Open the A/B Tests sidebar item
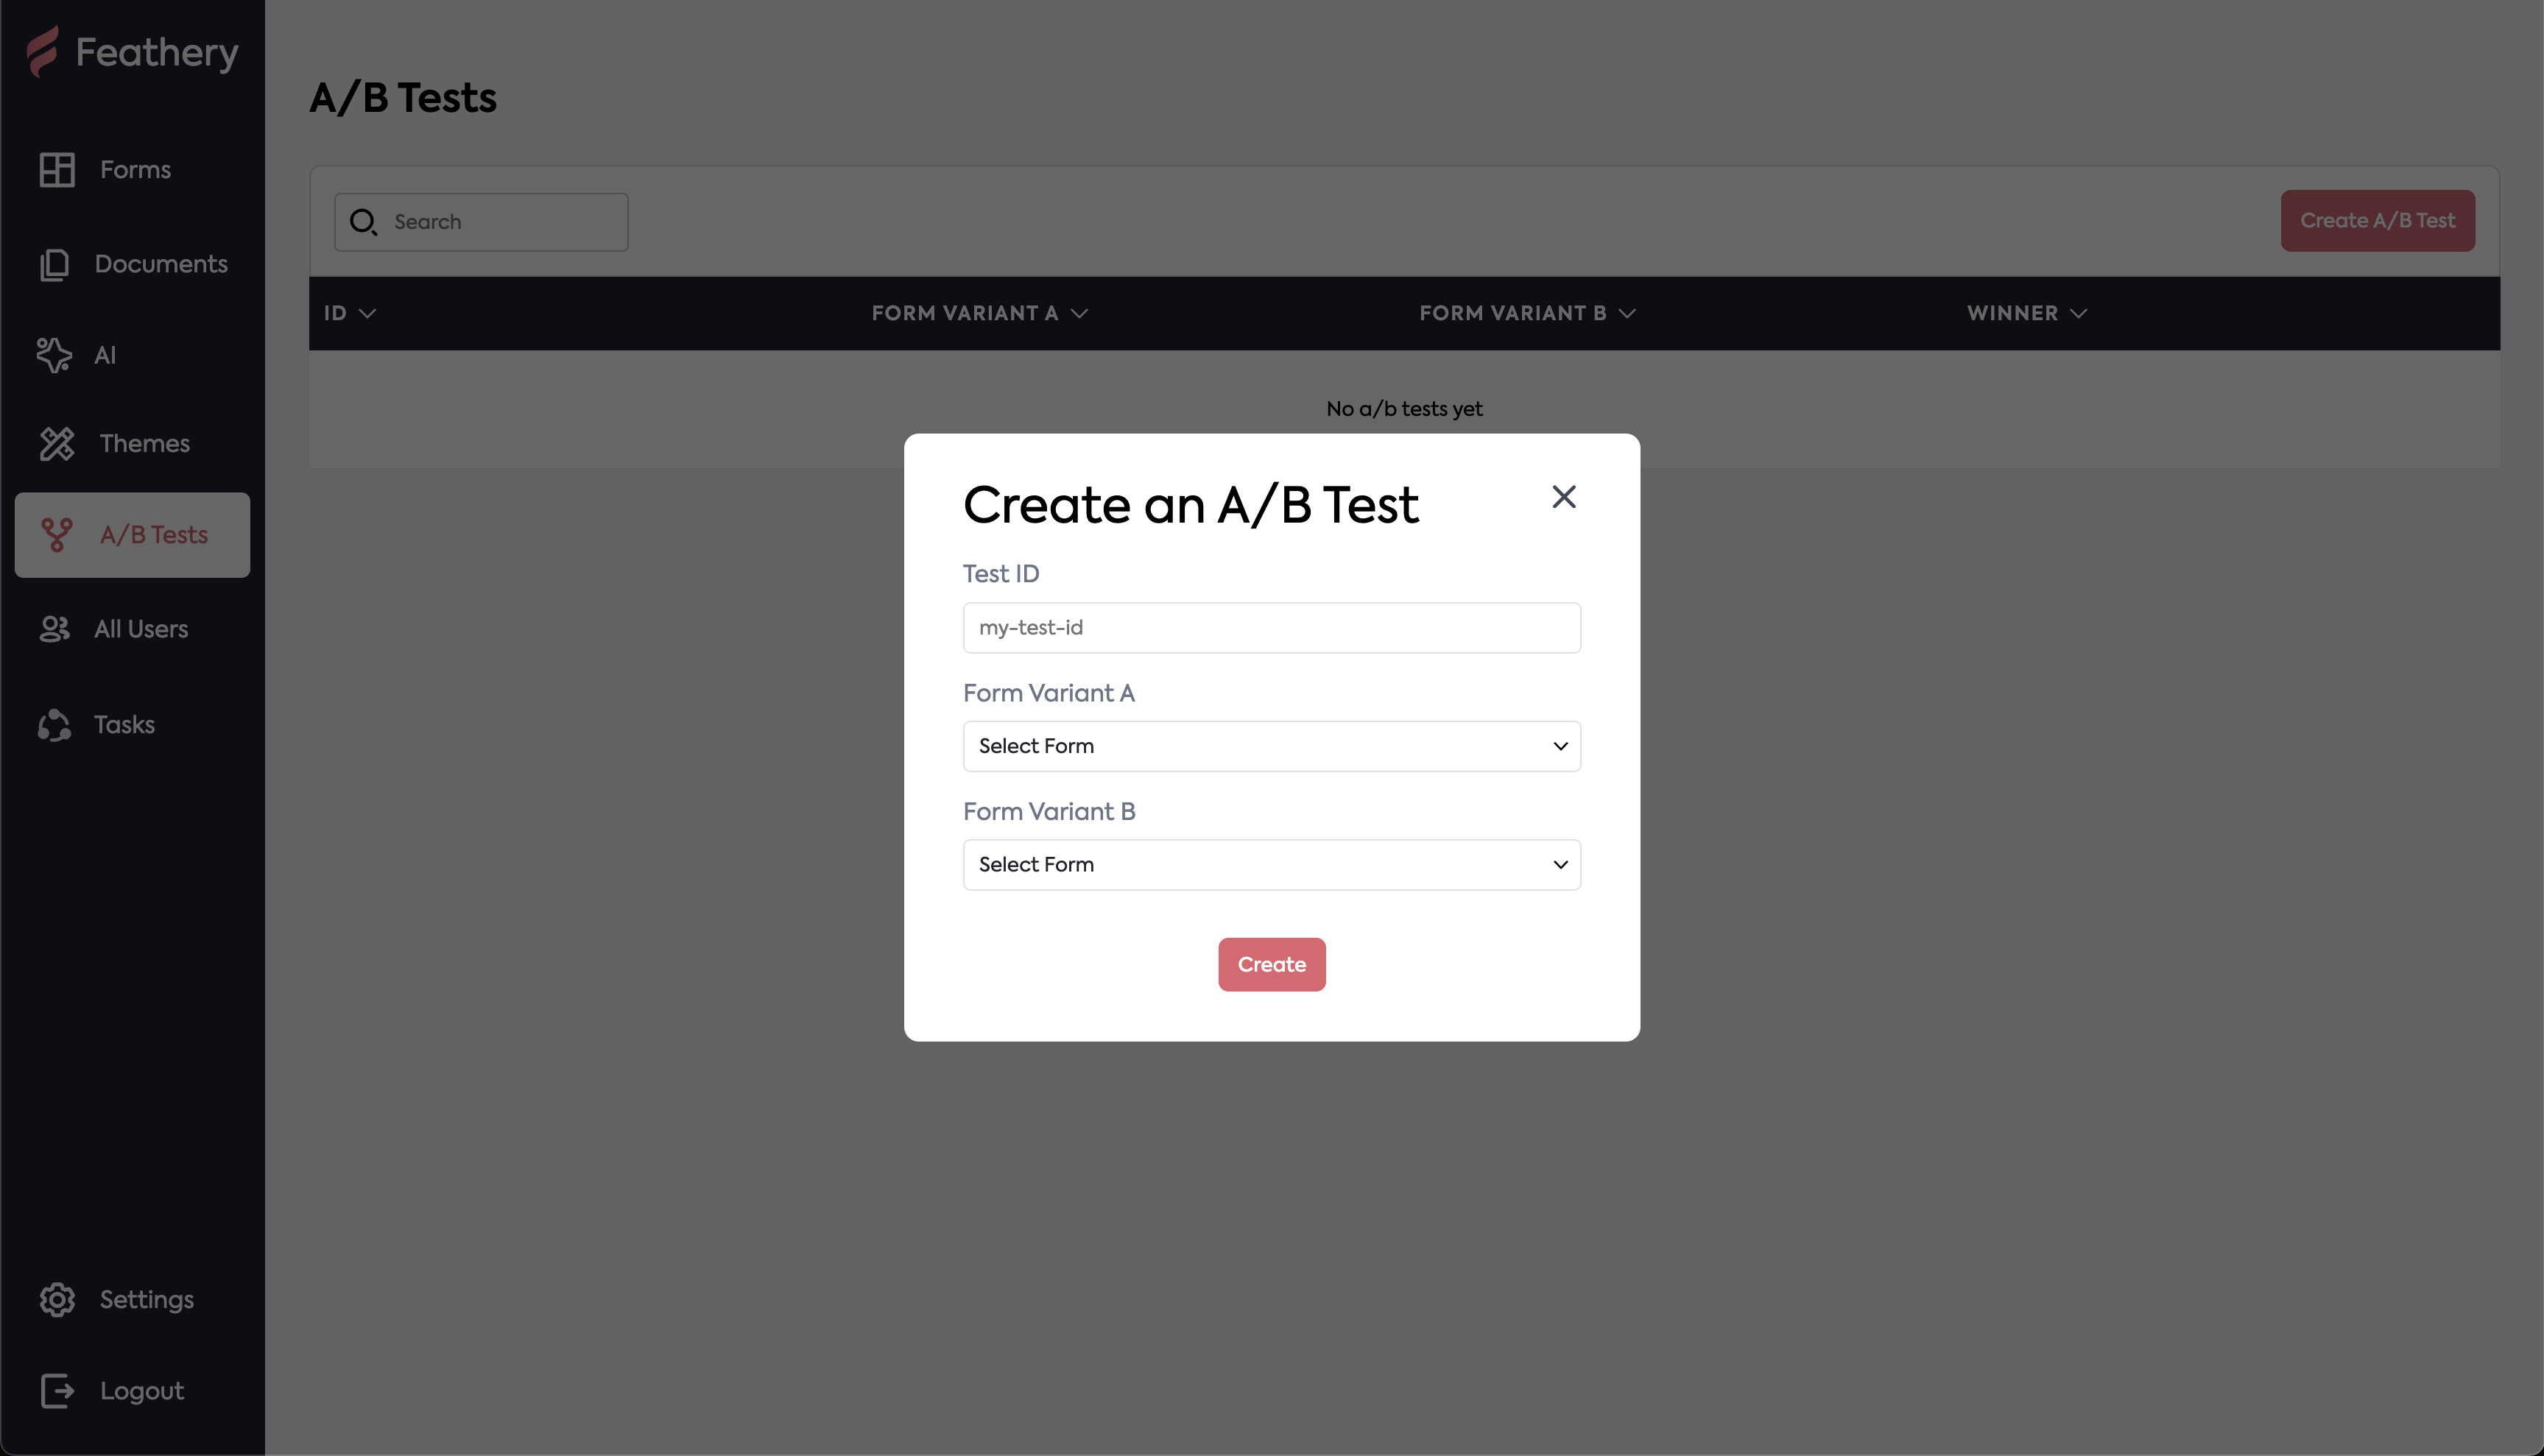 132,535
